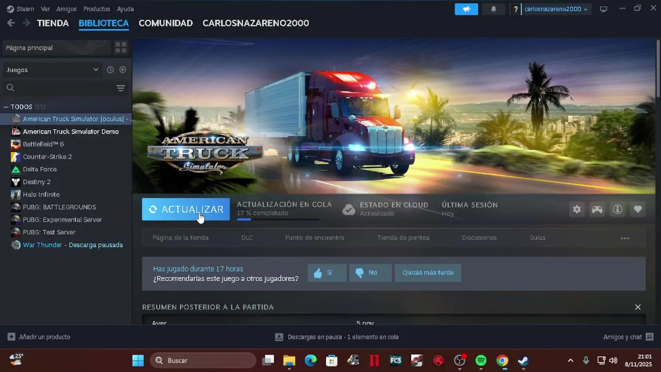This screenshot has height=372, width=661.
Task: Open Tienda de puntos link
Action: [x=403, y=238]
